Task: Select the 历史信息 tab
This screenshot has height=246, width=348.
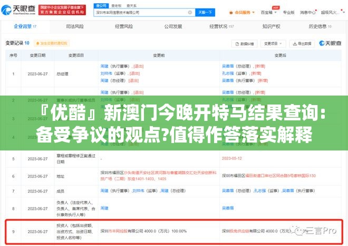Action: click(x=320, y=26)
